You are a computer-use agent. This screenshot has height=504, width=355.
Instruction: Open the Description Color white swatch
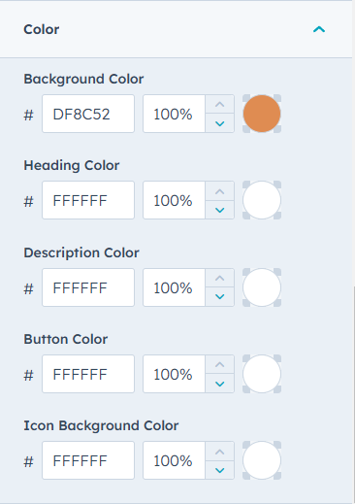pos(262,287)
